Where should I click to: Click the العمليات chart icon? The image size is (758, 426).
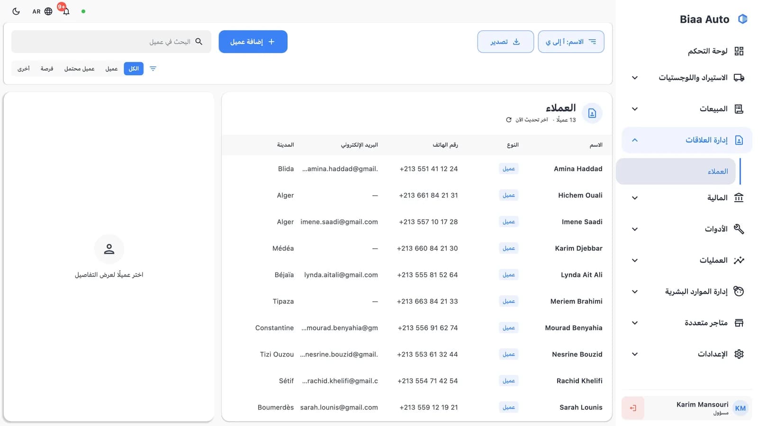pyautogui.click(x=739, y=260)
